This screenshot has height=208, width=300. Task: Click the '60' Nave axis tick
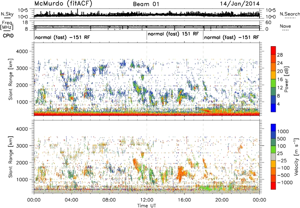pyautogui.click(x=268, y=23)
